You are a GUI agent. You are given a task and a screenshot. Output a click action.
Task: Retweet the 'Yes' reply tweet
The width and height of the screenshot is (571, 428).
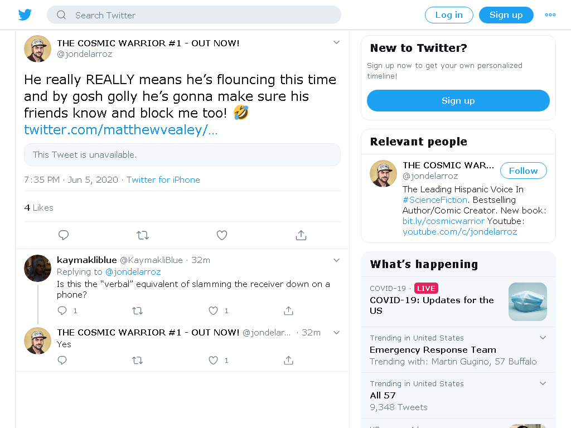click(137, 361)
